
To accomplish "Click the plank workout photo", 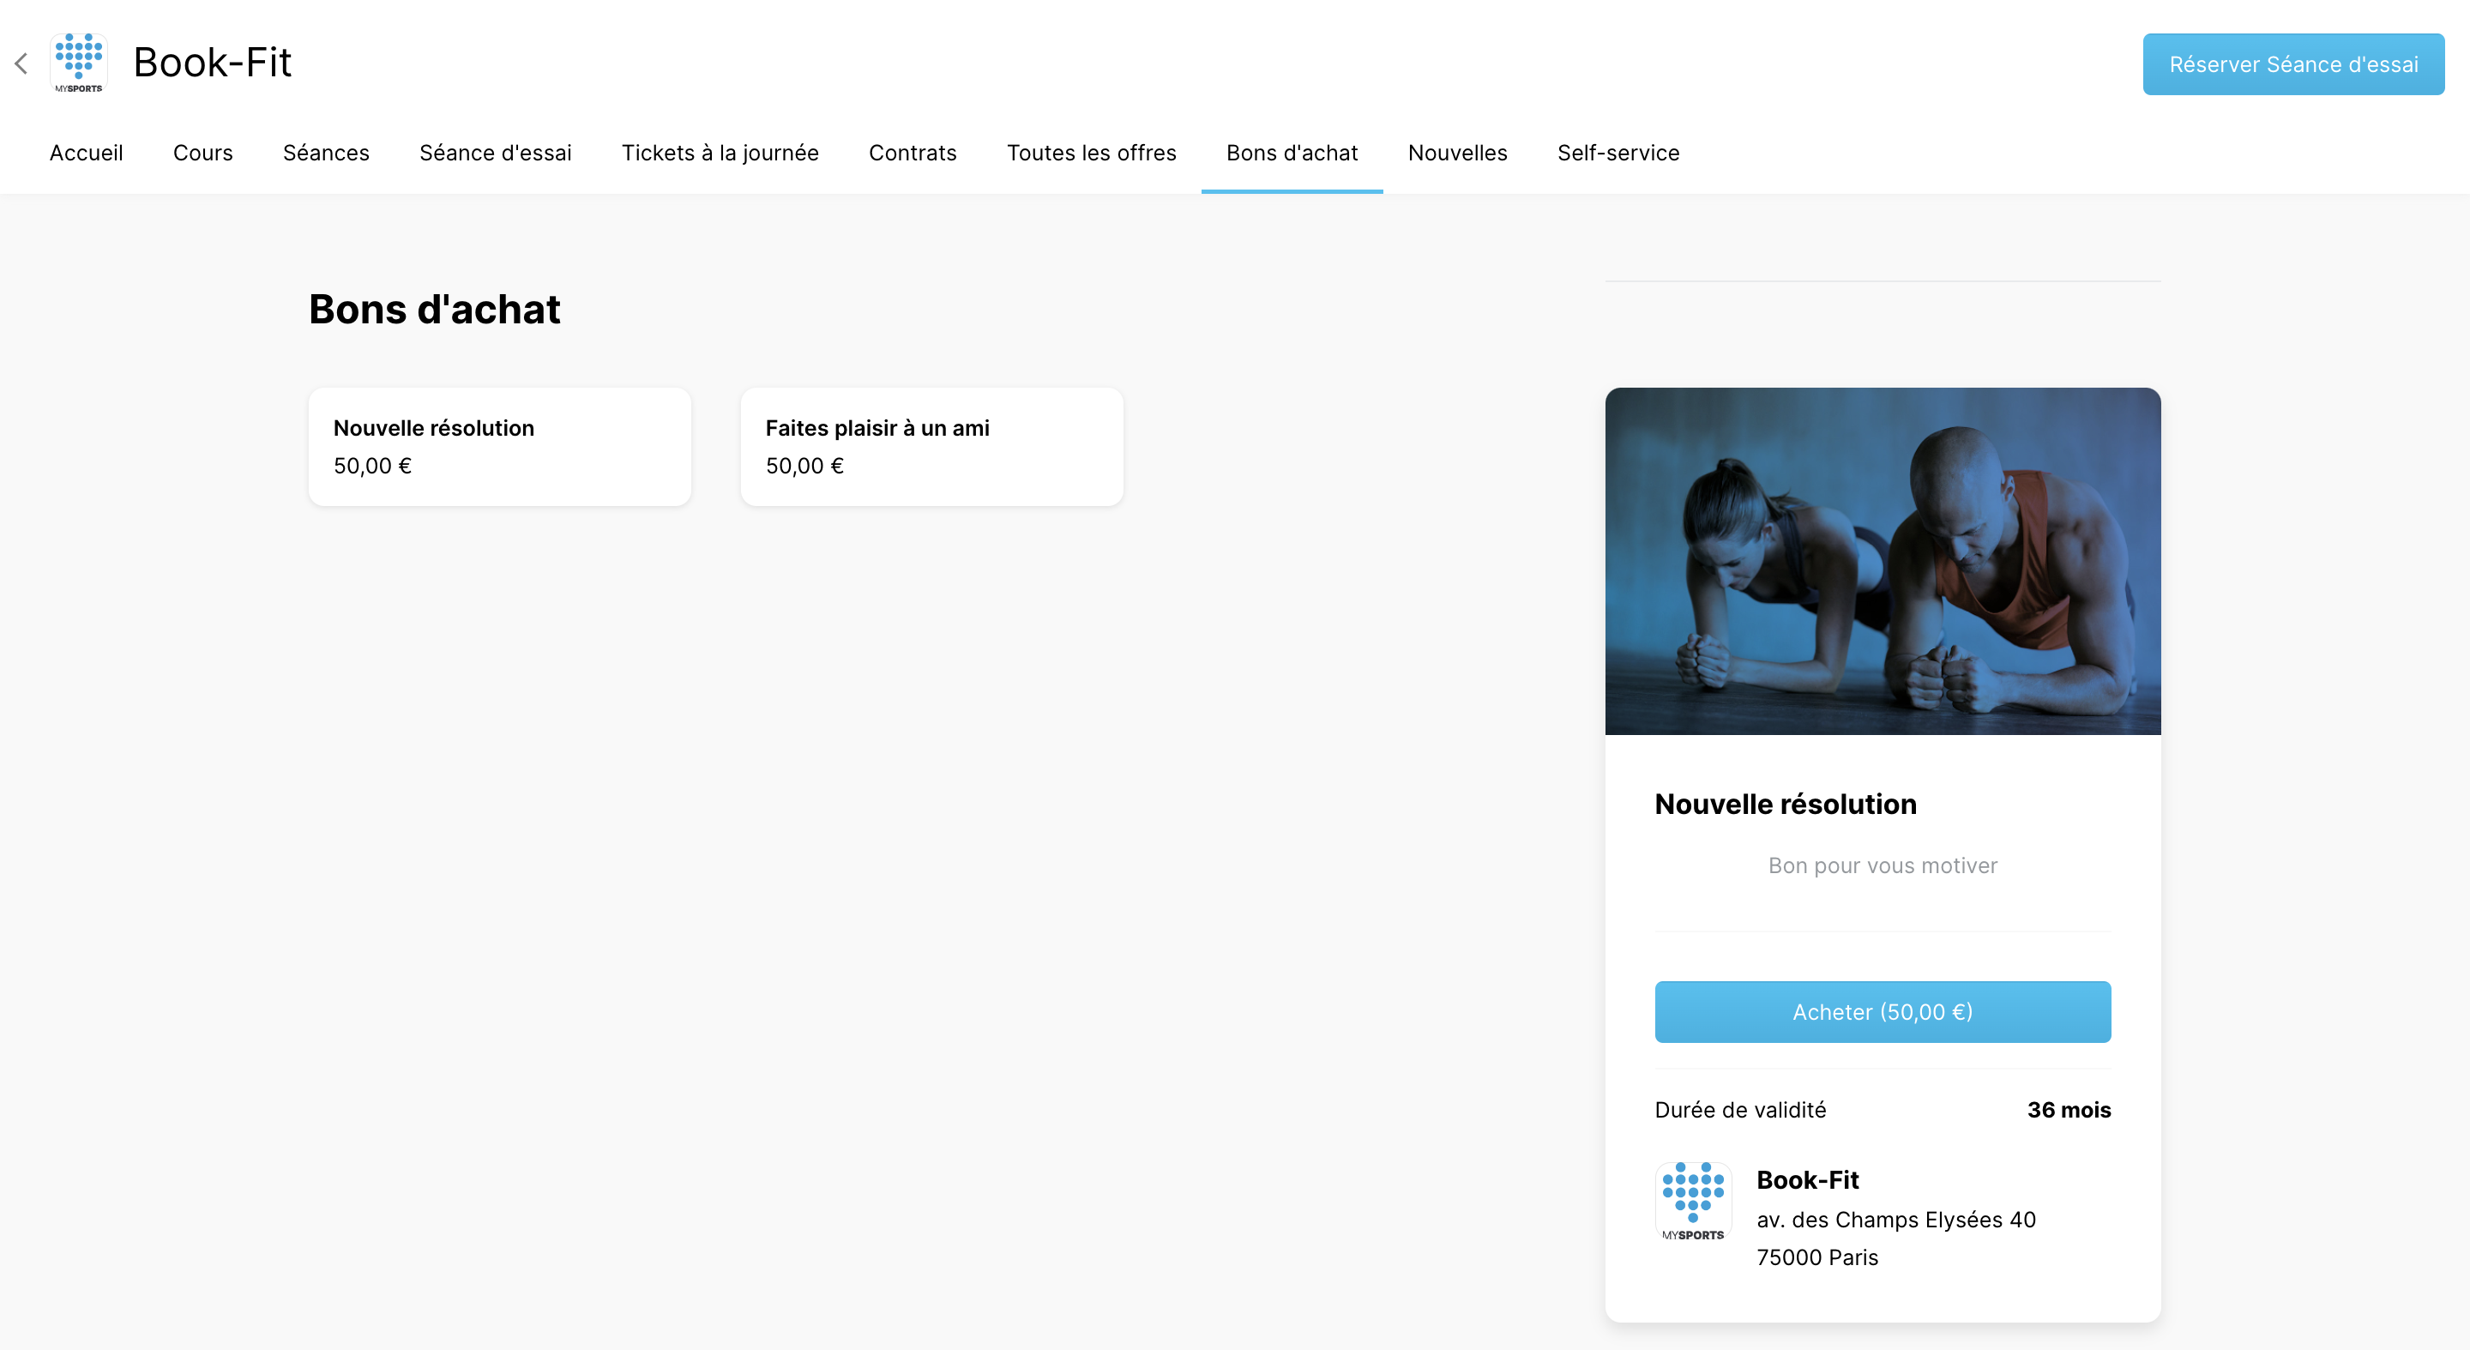I will pyautogui.click(x=1883, y=561).
